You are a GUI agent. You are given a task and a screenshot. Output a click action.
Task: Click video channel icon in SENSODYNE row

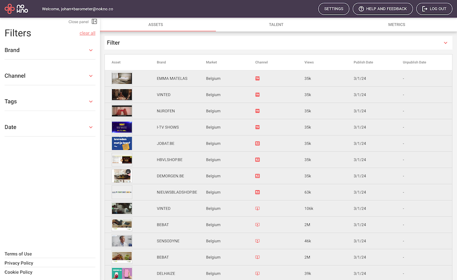click(x=258, y=241)
